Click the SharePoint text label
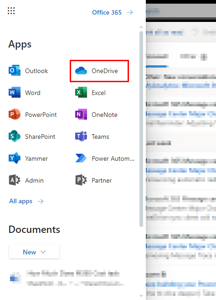Screen dimensions: 216x300 40,137
